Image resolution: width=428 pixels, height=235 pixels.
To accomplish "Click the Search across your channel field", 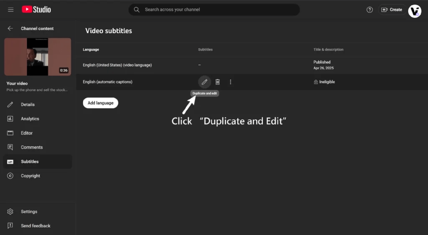I will click(214, 10).
